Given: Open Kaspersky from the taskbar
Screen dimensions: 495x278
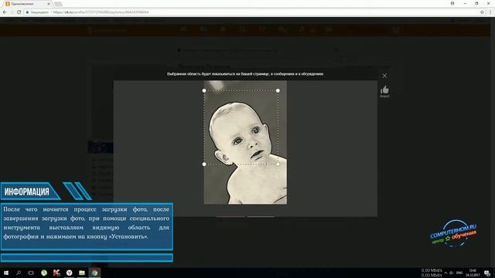Looking at the screenshot, I should click(x=56, y=273).
